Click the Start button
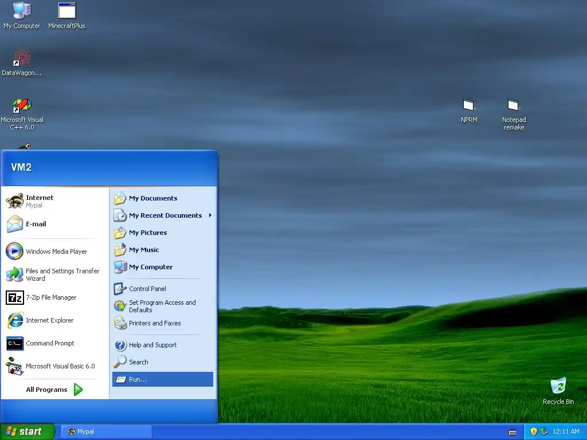587x440 pixels. 27,431
